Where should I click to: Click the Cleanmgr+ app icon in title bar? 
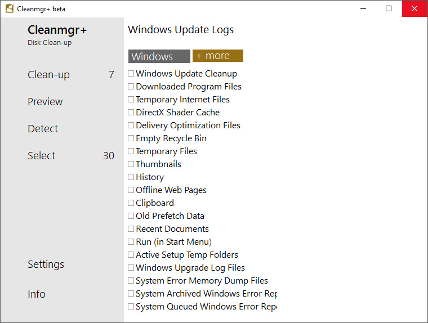tap(9, 9)
